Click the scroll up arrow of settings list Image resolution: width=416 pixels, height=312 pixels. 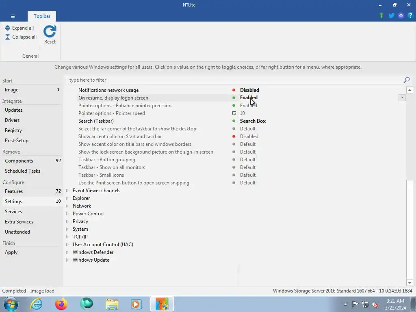pos(409,90)
